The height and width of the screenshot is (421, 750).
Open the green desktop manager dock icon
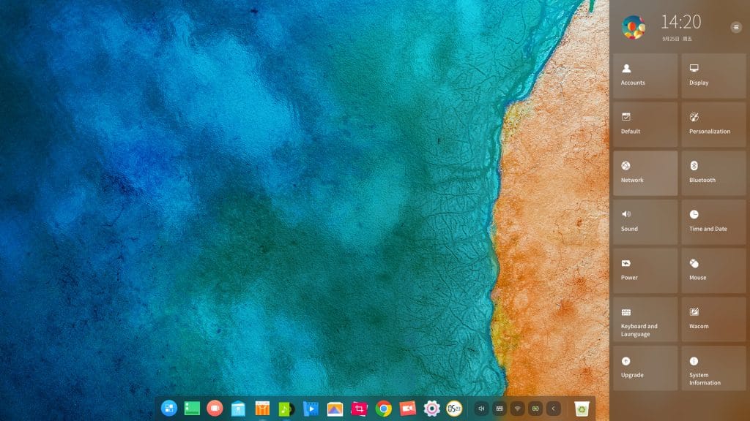[x=192, y=408]
